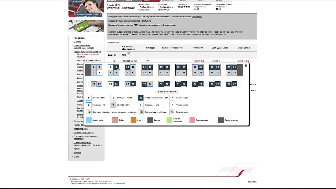Open 'О правилах пассажирских перевозок'
This screenshot has height=189, width=336.
86,138
